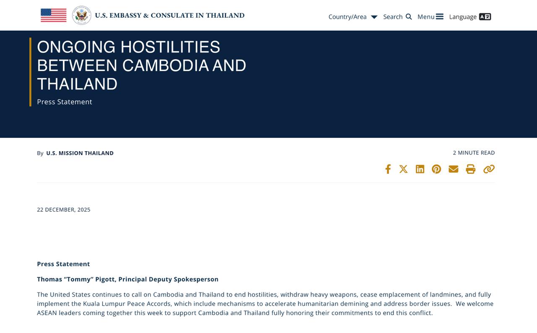Share the statement on LinkedIn
Viewport: 537px width, 333px height.
click(420, 169)
